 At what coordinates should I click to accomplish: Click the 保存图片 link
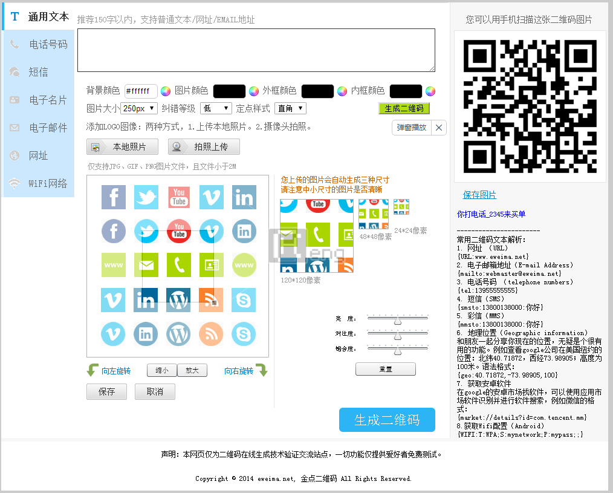[x=479, y=195]
